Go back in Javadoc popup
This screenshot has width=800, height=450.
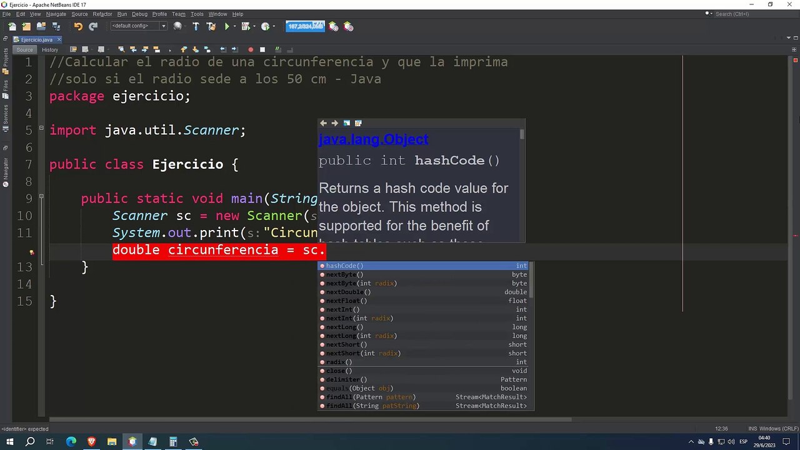tap(323, 123)
